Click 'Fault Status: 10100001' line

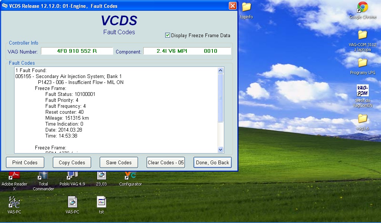[x=70, y=94]
